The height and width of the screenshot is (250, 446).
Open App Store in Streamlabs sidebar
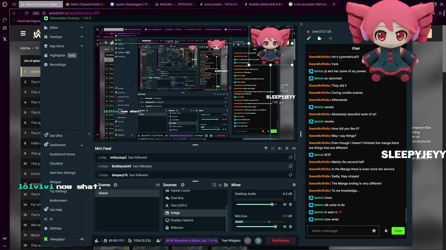(56, 46)
